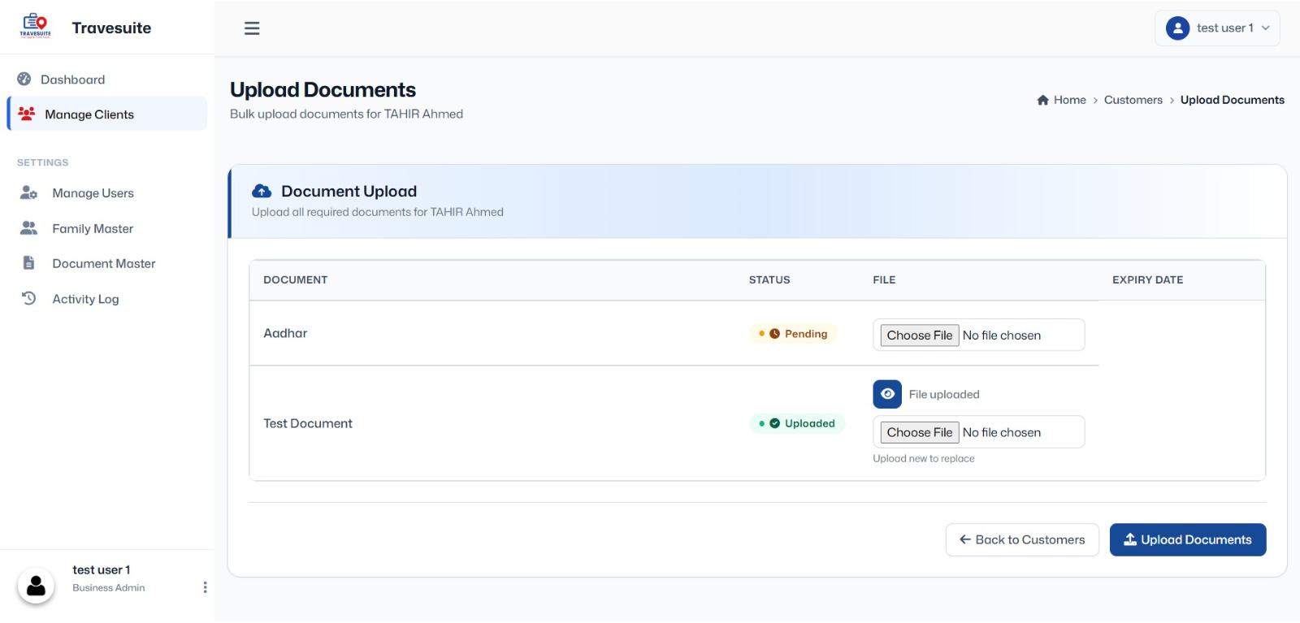The height and width of the screenshot is (623, 1300).
Task: Click the Manage Users gear-person icon
Action: pyautogui.click(x=28, y=193)
